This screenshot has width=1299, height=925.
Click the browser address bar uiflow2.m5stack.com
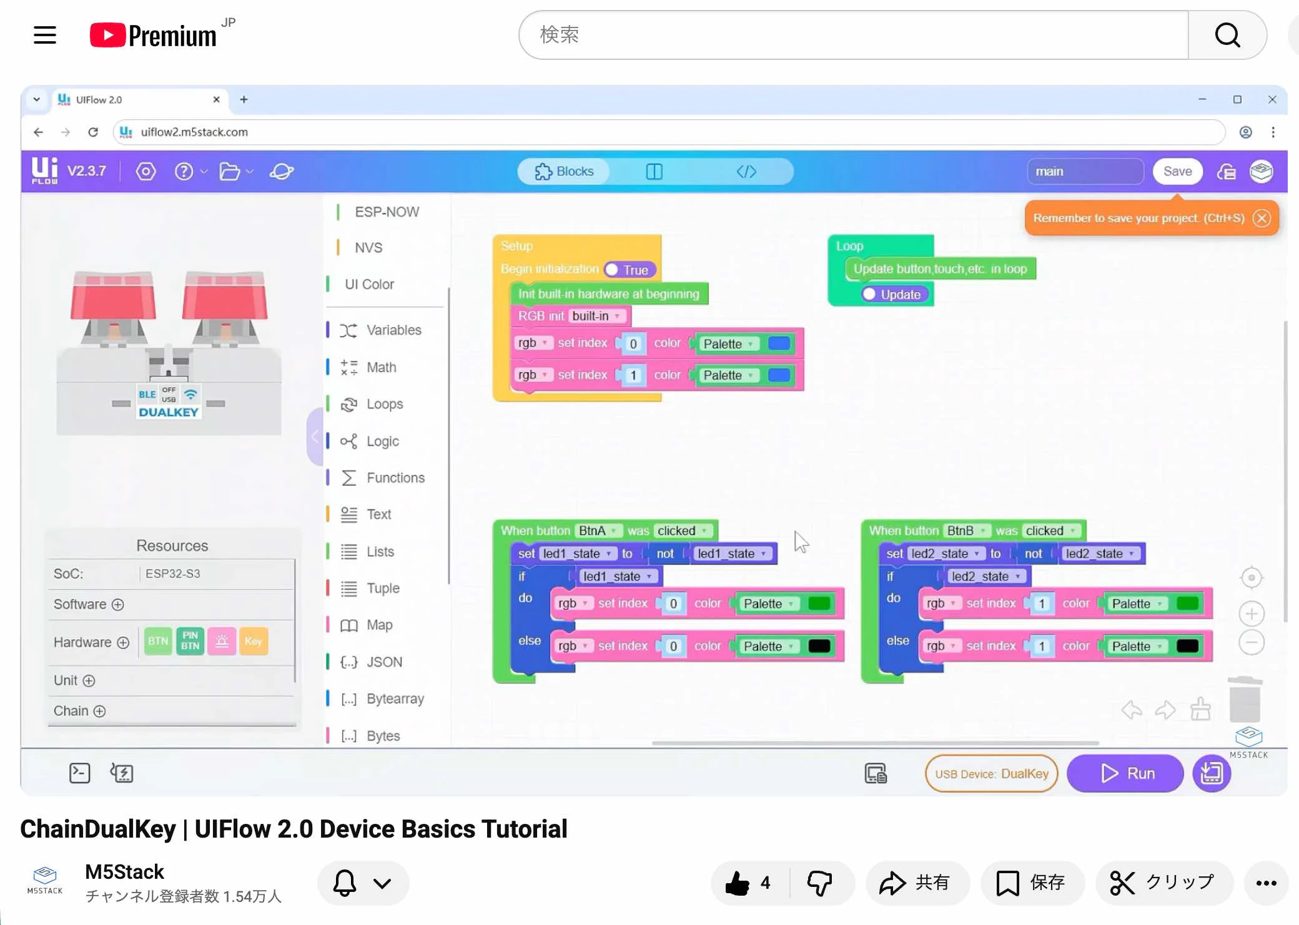point(668,132)
